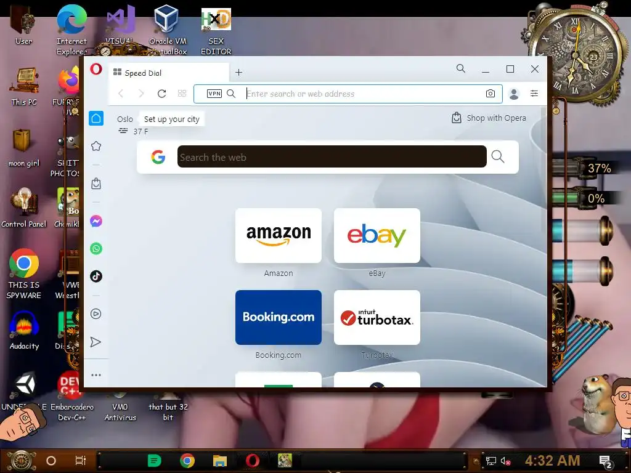Viewport: 631px width, 473px height.
Task: Click the address bar search magnifier icon
Action: (x=231, y=94)
